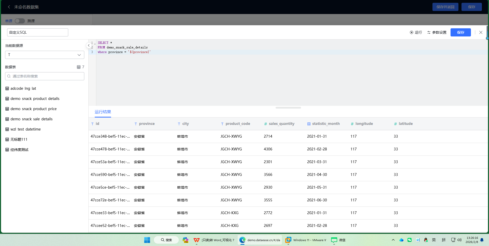The height and width of the screenshot is (246, 489).
Task: Click the number type icon of latitude column
Action: pyautogui.click(x=396, y=124)
